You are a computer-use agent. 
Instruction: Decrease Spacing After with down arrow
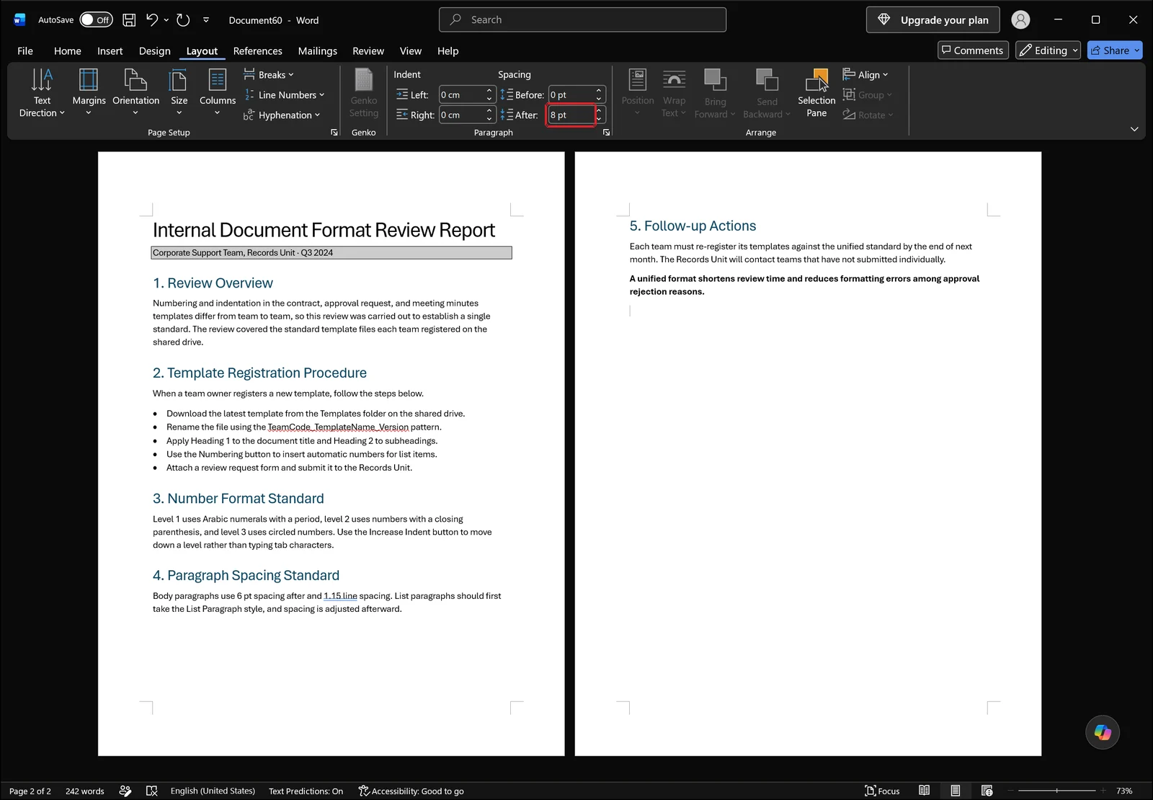point(599,119)
